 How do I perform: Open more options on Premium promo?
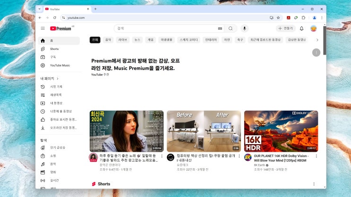point(316,52)
